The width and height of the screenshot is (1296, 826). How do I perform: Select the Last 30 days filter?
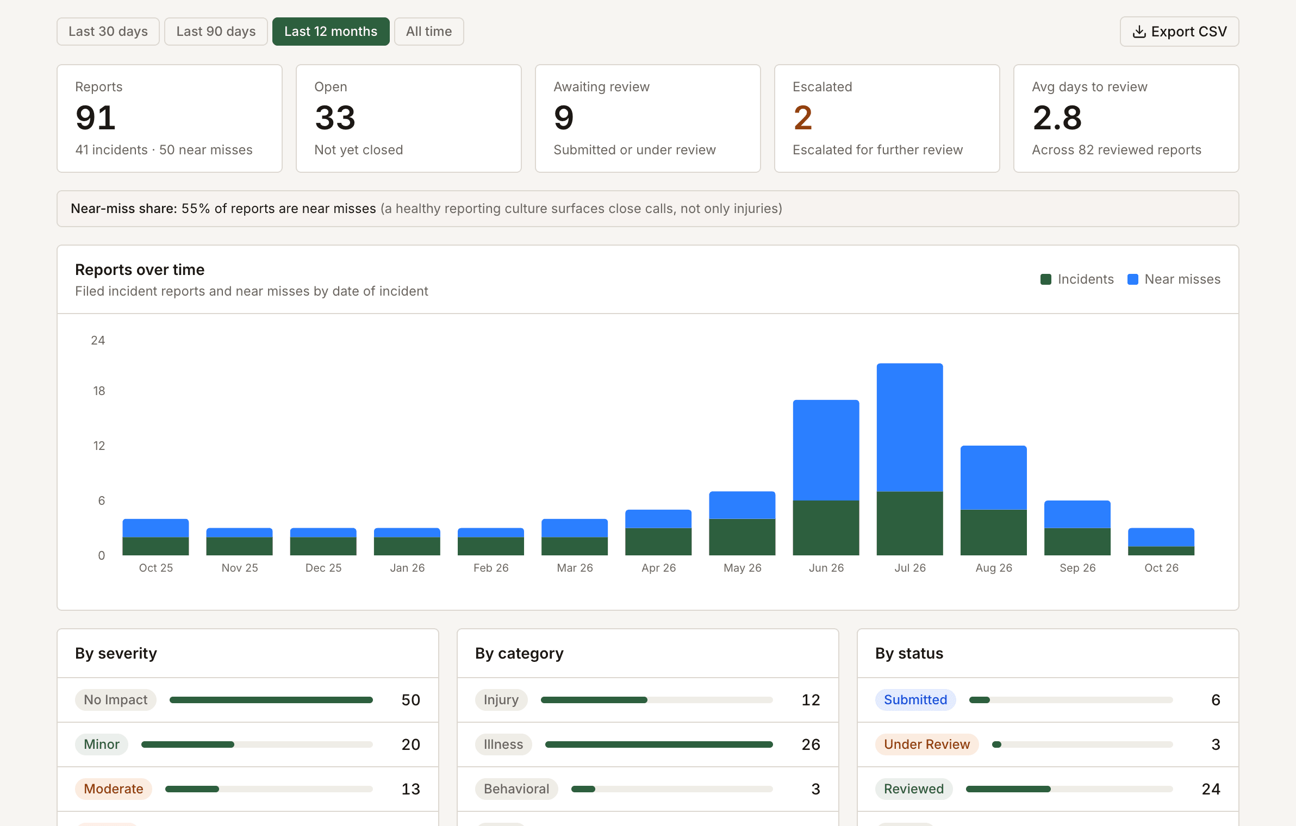click(108, 32)
